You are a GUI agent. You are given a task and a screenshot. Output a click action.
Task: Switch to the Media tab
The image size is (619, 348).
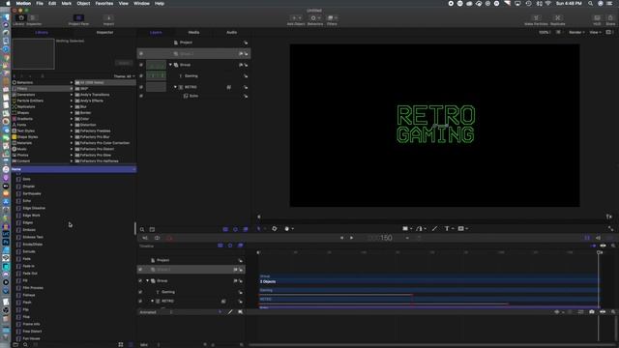193,32
